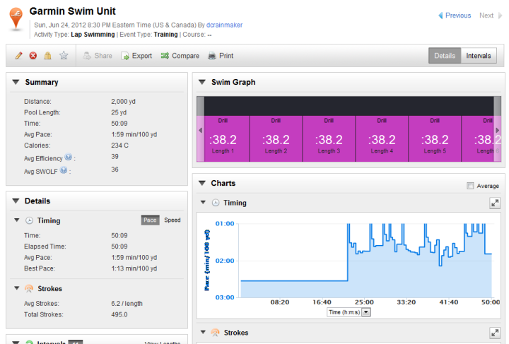
Task: Click the pencil edit icon
Action: [19, 56]
